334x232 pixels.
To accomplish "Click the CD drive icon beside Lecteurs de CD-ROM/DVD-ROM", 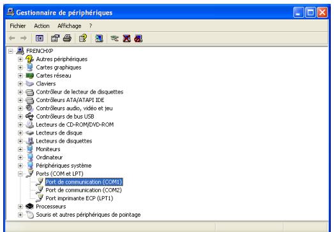I will click(29, 125).
